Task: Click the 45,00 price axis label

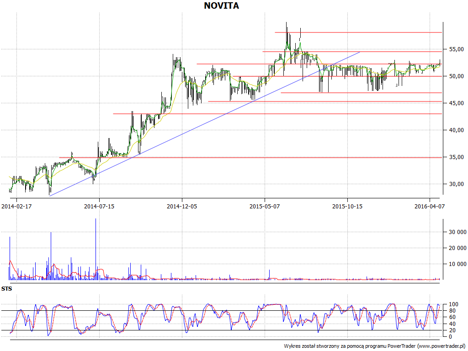Action: (456, 103)
